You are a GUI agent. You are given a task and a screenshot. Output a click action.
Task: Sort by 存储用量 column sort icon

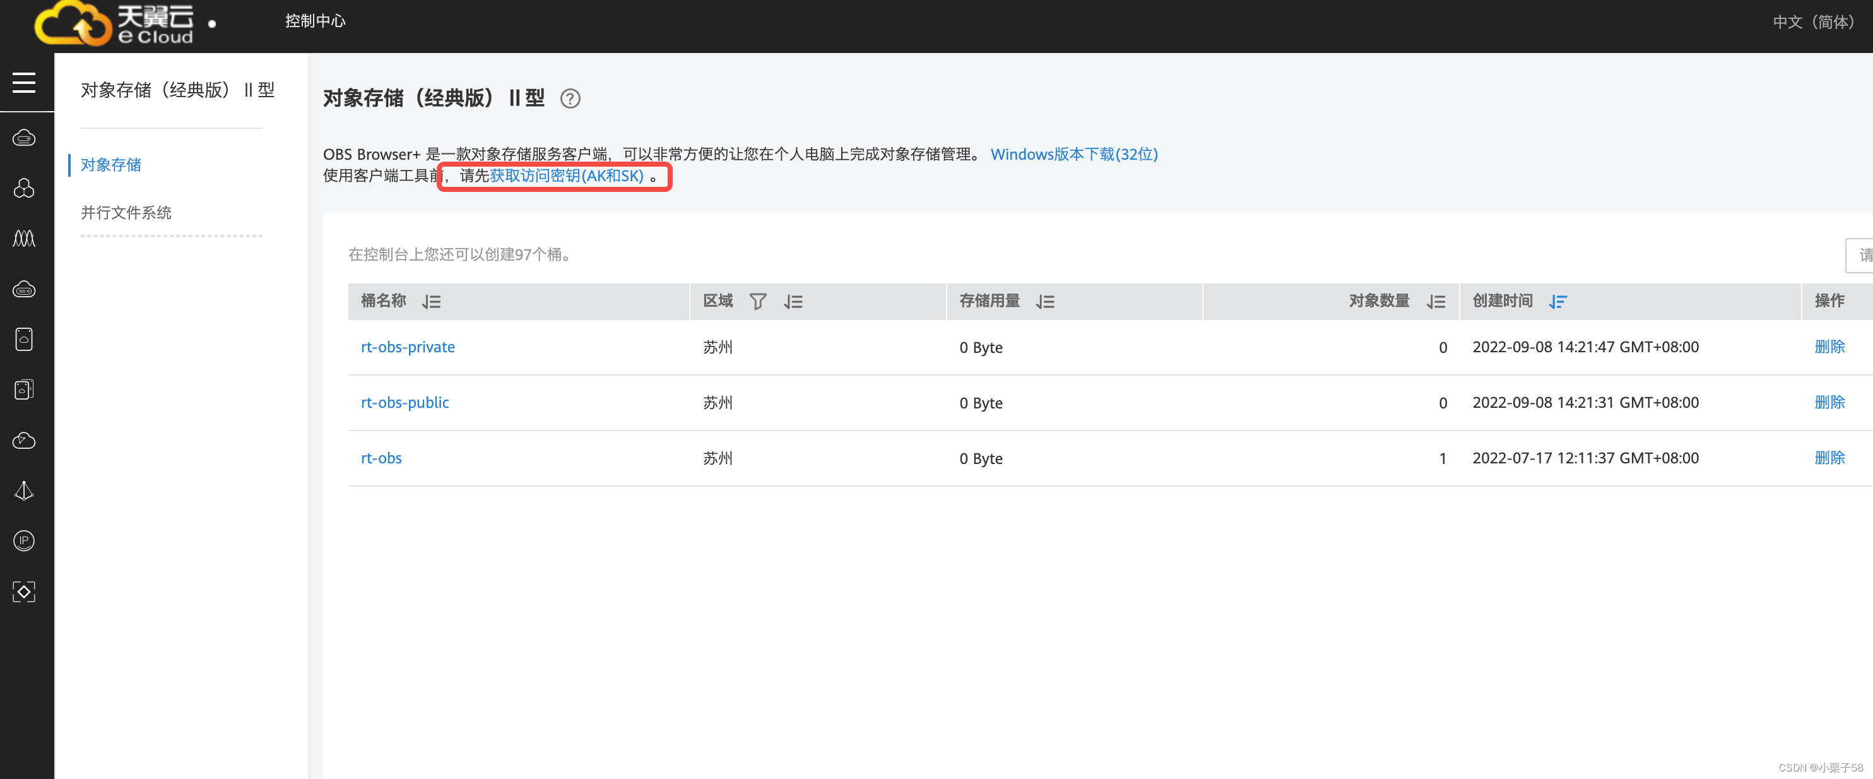pyautogui.click(x=1046, y=302)
